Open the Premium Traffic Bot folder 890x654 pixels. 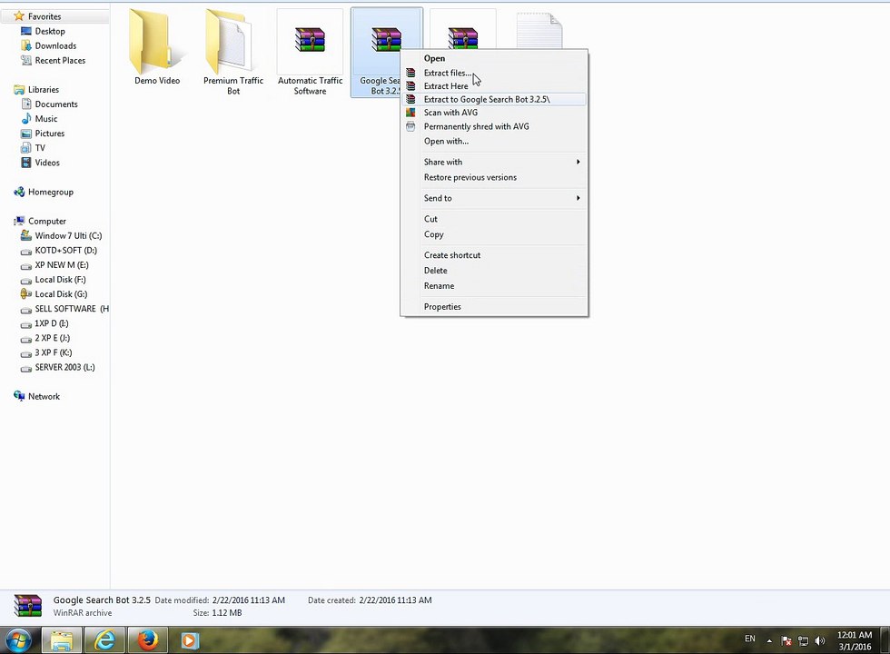[233, 44]
